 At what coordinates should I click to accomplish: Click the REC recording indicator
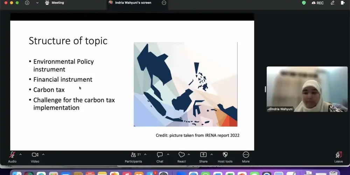318,3
